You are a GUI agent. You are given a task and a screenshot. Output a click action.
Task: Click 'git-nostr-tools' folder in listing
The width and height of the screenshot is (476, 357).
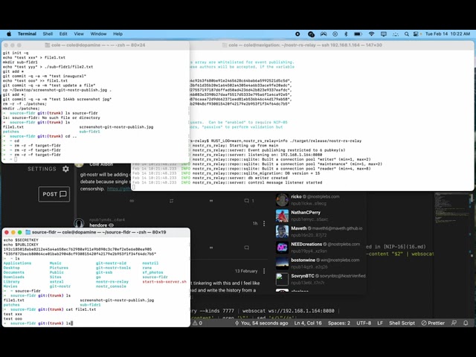point(113,268)
